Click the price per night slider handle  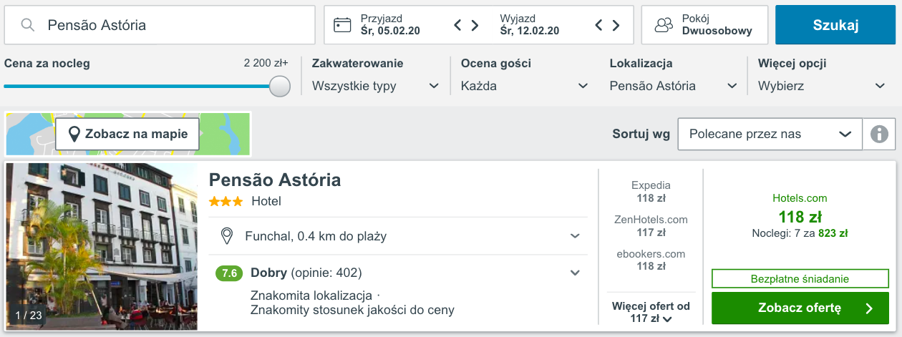click(x=279, y=86)
